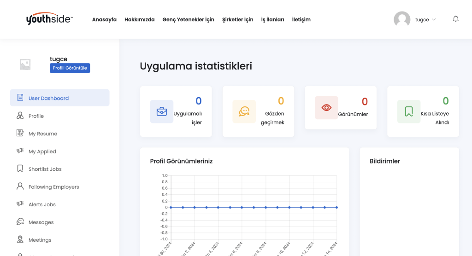Click the green 0 count for Kısa Listeye Alındı
The image size is (472, 256).
tap(446, 101)
